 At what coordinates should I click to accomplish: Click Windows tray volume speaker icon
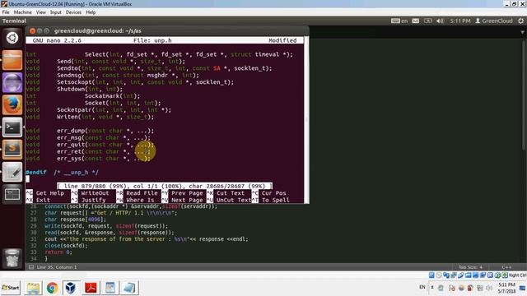489,288
